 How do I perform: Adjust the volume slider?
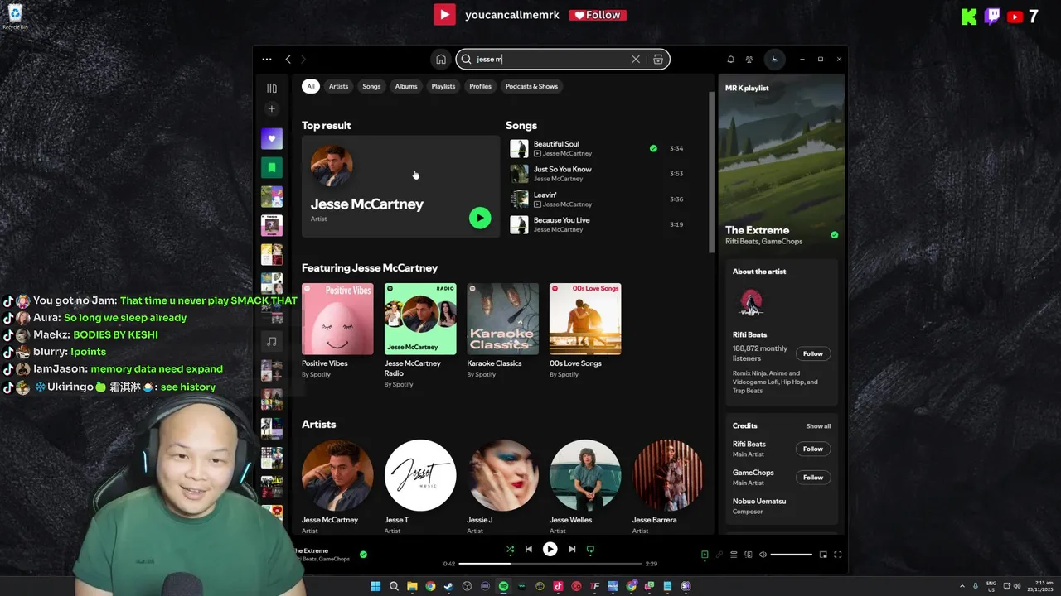[792, 555]
